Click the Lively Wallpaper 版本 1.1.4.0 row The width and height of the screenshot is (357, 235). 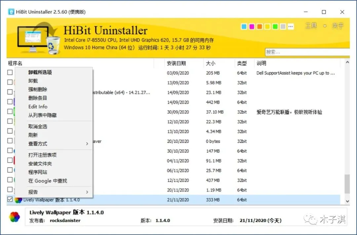click(x=174, y=200)
